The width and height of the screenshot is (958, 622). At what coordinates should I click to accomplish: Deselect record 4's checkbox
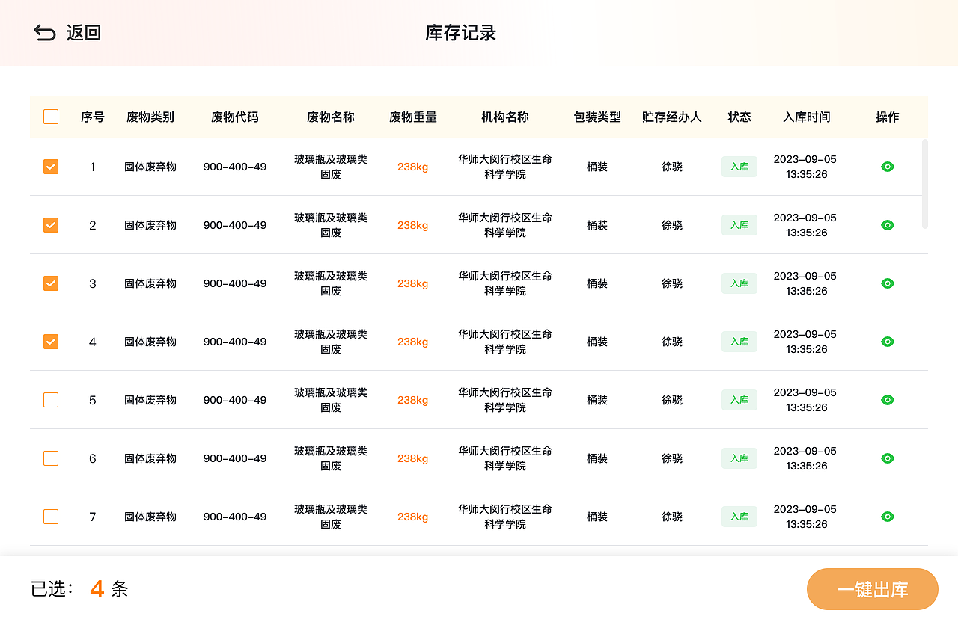coord(50,342)
